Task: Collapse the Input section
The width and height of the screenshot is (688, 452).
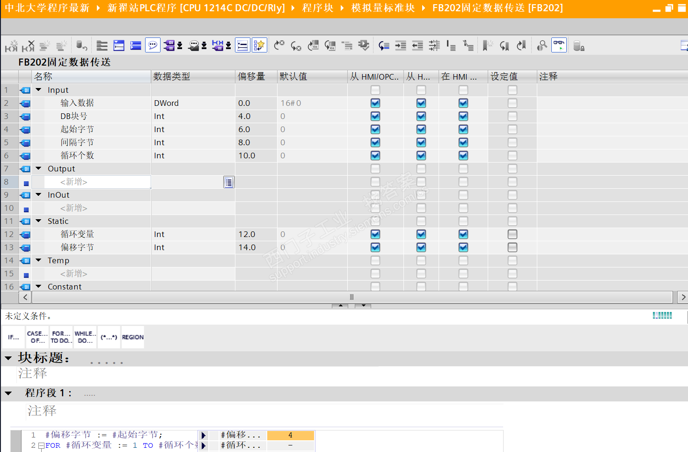Action: click(x=39, y=89)
